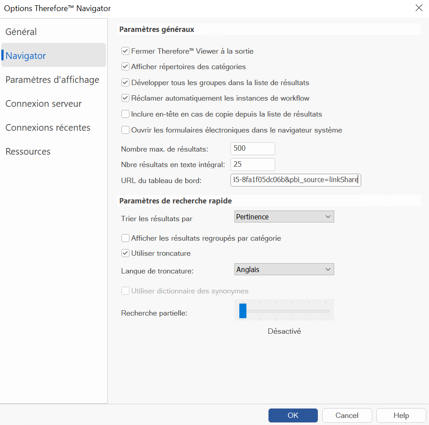This screenshot has height=425, width=429.
Task: Open the Help for Navigator options
Action: pos(401,415)
